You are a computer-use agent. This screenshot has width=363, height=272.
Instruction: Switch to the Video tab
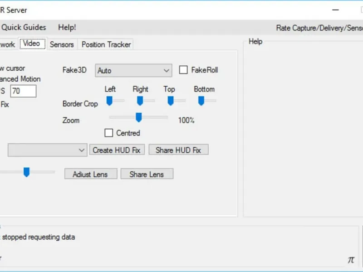[32, 44]
